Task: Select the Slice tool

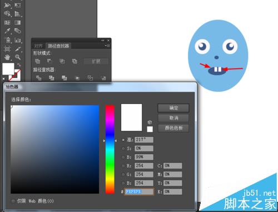Action: (18, 48)
